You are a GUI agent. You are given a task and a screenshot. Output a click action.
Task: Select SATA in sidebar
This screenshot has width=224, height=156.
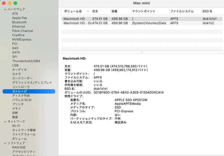pos(16,52)
